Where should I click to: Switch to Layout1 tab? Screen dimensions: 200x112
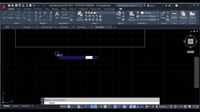16,106
